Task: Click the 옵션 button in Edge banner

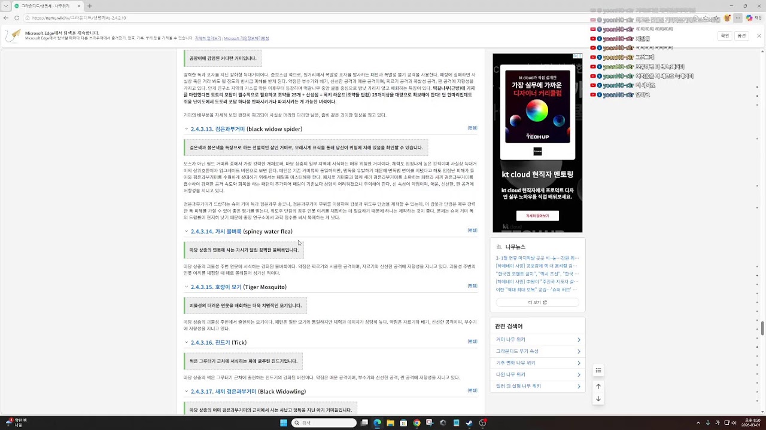Action: [742, 36]
